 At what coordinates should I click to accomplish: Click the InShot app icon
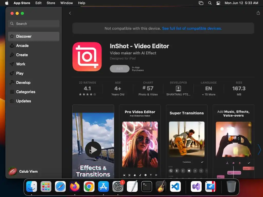(x=87, y=57)
